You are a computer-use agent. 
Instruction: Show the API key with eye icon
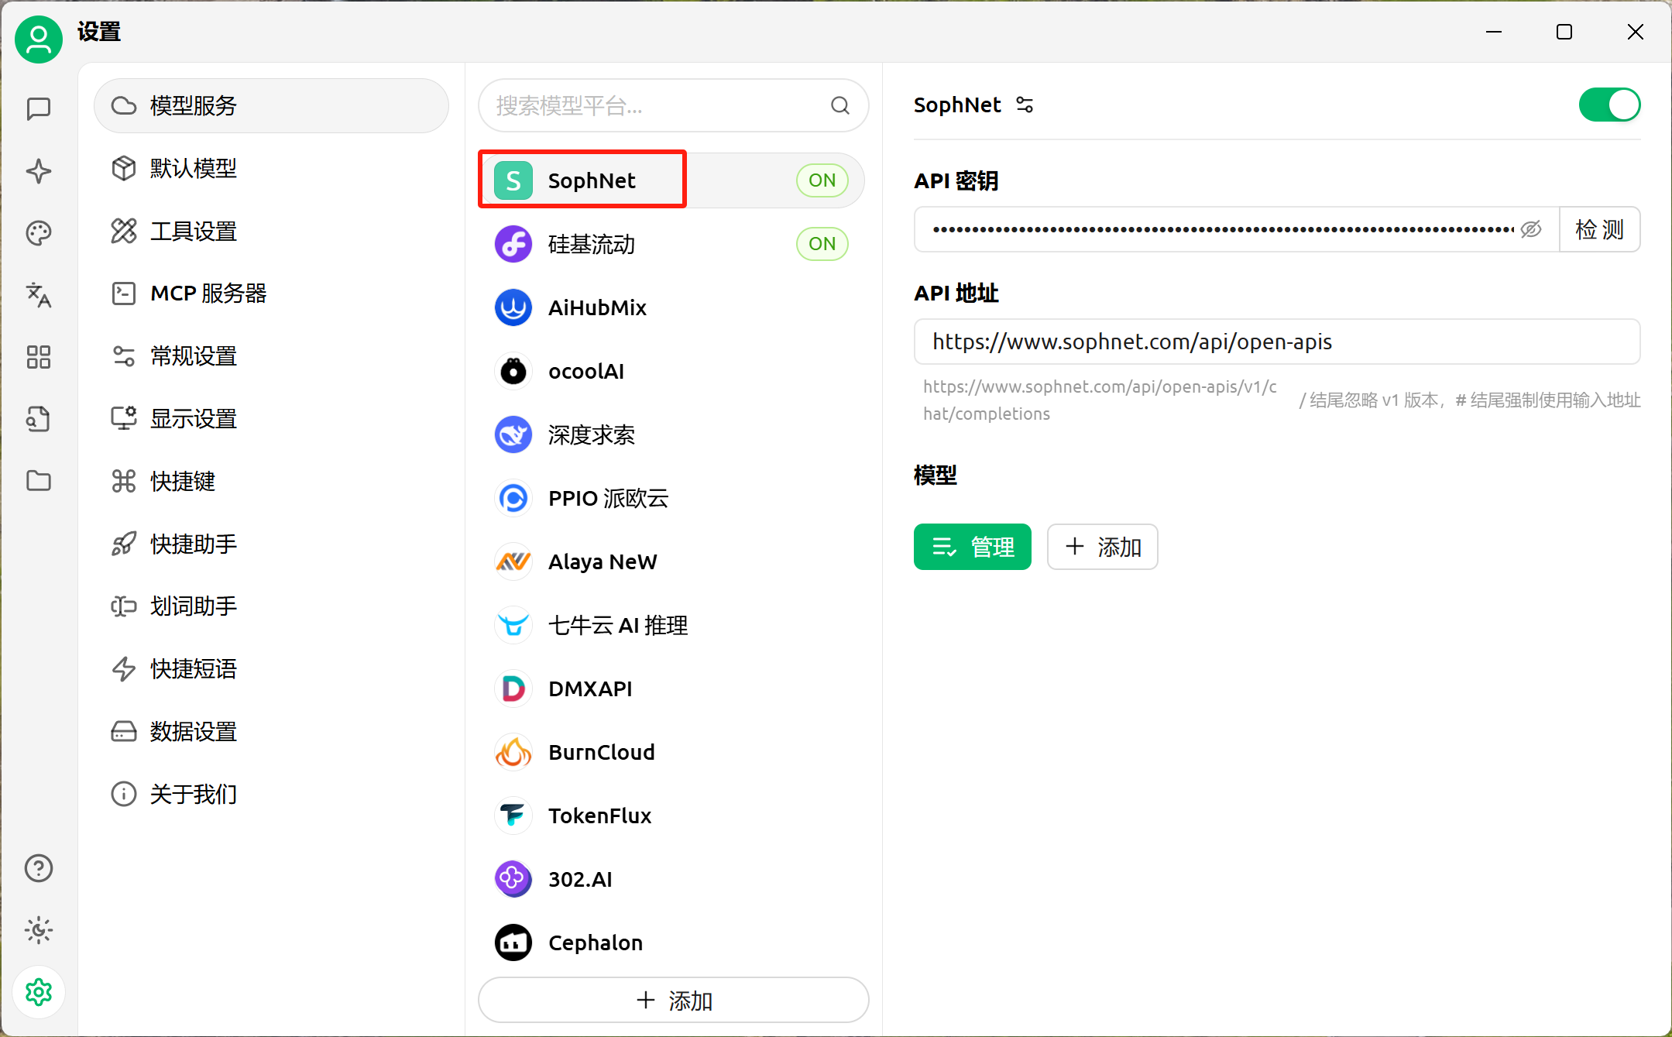tap(1531, 229)
